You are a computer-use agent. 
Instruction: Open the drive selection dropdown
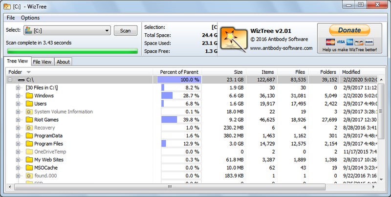tap(67, 30)
